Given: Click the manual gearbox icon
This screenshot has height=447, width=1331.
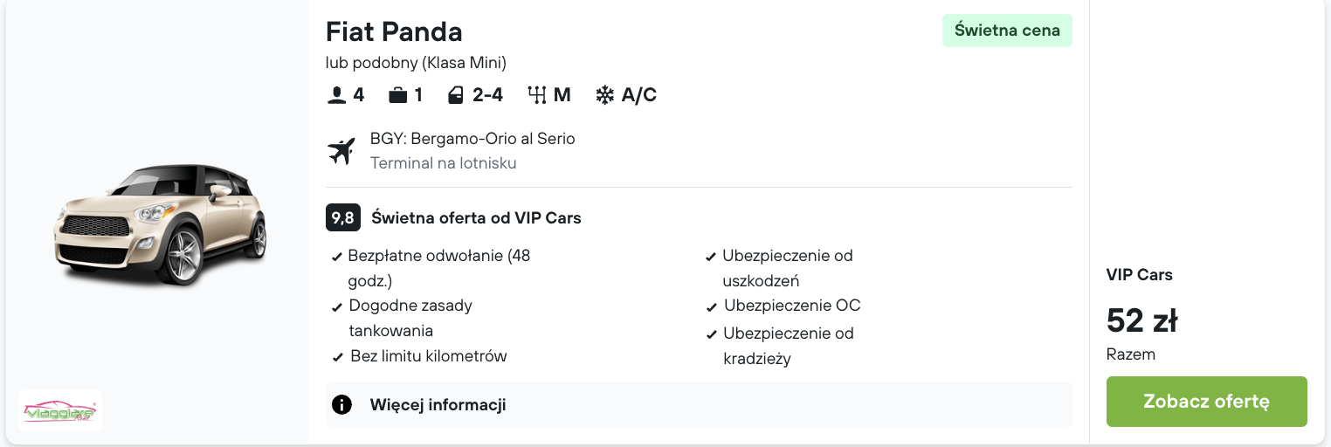Looking at the screenshot, I should click(536, 95).
